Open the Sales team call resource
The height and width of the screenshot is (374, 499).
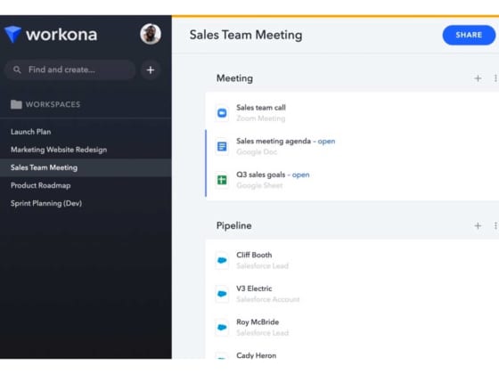260,108
